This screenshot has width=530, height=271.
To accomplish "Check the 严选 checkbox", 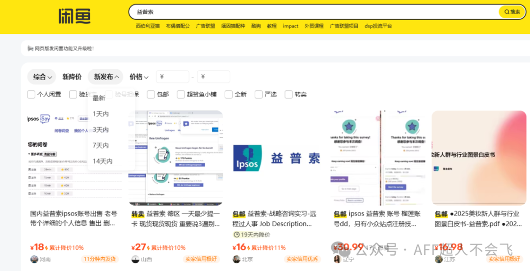I will click(259, 94).
